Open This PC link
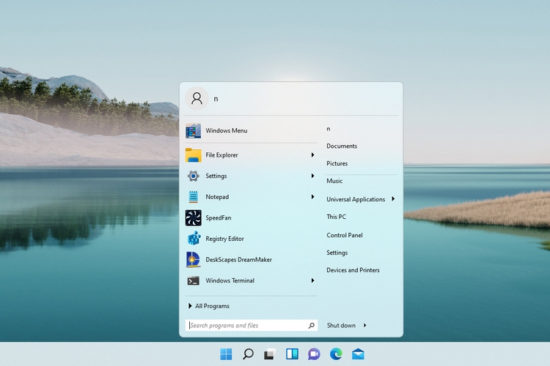Screen dimensions: 550x366 pyautogui.click(x=336, y=217)
